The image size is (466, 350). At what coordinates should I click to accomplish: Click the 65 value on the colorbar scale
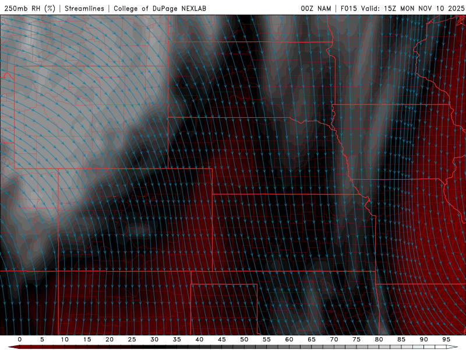(x=312, y=339)
